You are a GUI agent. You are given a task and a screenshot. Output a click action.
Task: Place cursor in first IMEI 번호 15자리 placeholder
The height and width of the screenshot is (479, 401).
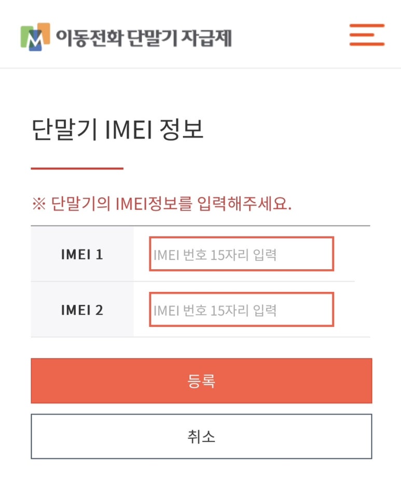pos(215,255)
